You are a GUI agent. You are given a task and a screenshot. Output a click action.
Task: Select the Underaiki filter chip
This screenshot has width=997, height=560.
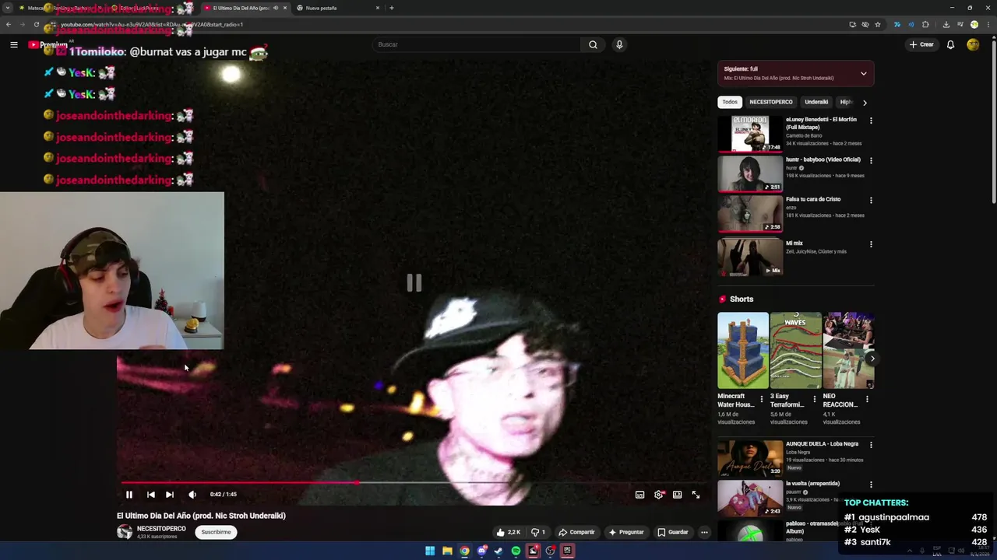(x=816, y=102)
